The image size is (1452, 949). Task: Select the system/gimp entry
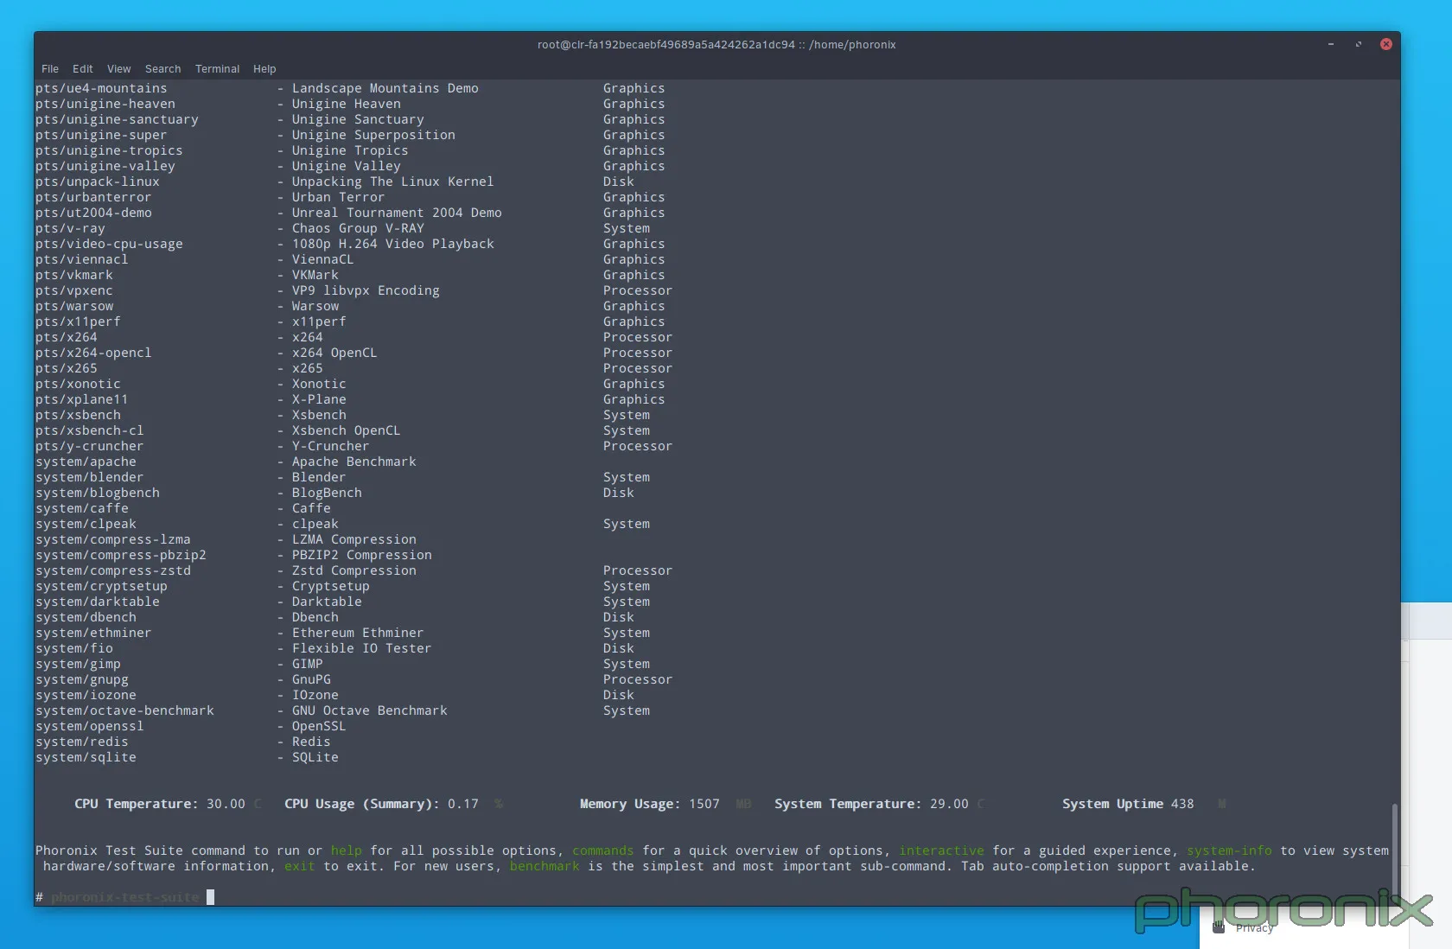(78, 664)
